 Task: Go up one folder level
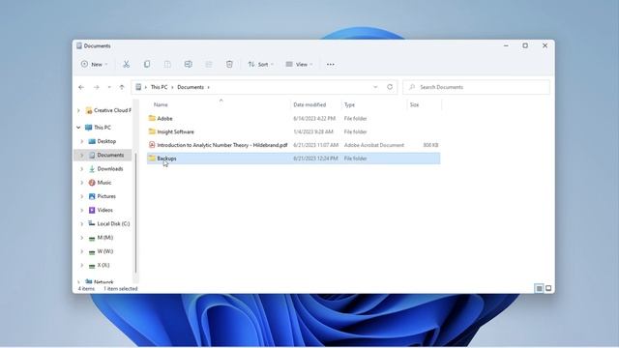pos(122,87)
